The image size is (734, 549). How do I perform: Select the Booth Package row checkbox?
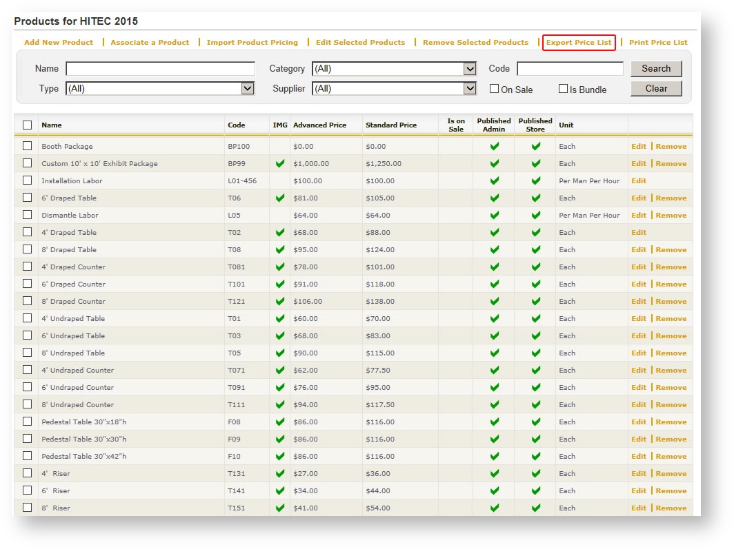(x=28, y=146)
